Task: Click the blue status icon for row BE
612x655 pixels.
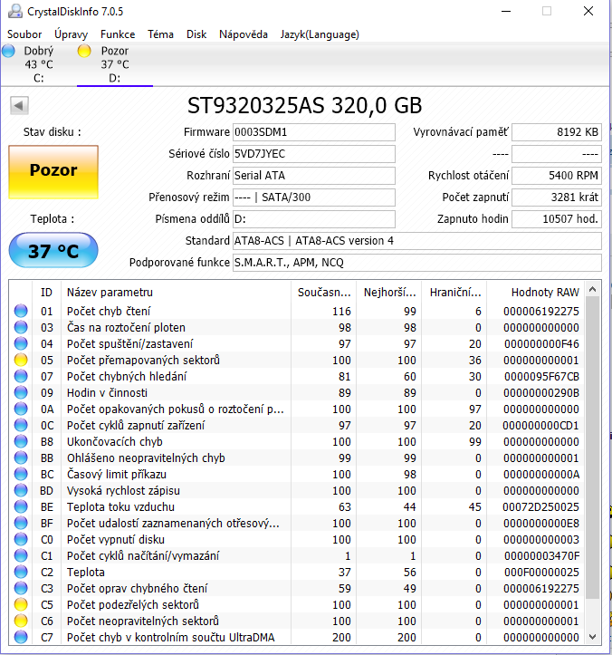Action: tap(21, 506)
